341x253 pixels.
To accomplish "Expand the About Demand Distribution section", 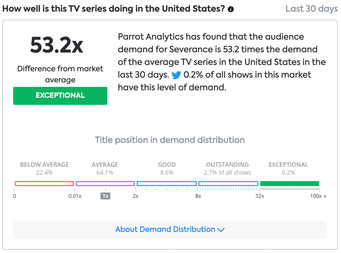I will coord(170,229).
